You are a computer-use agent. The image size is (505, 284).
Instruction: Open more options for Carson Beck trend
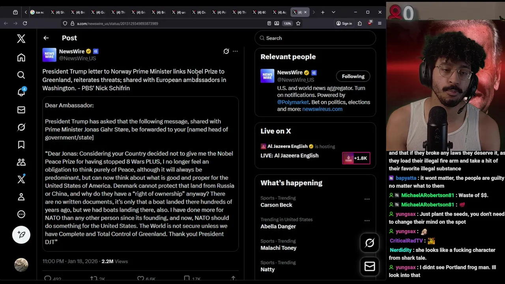pyautogui.click(x=367, y=199)
